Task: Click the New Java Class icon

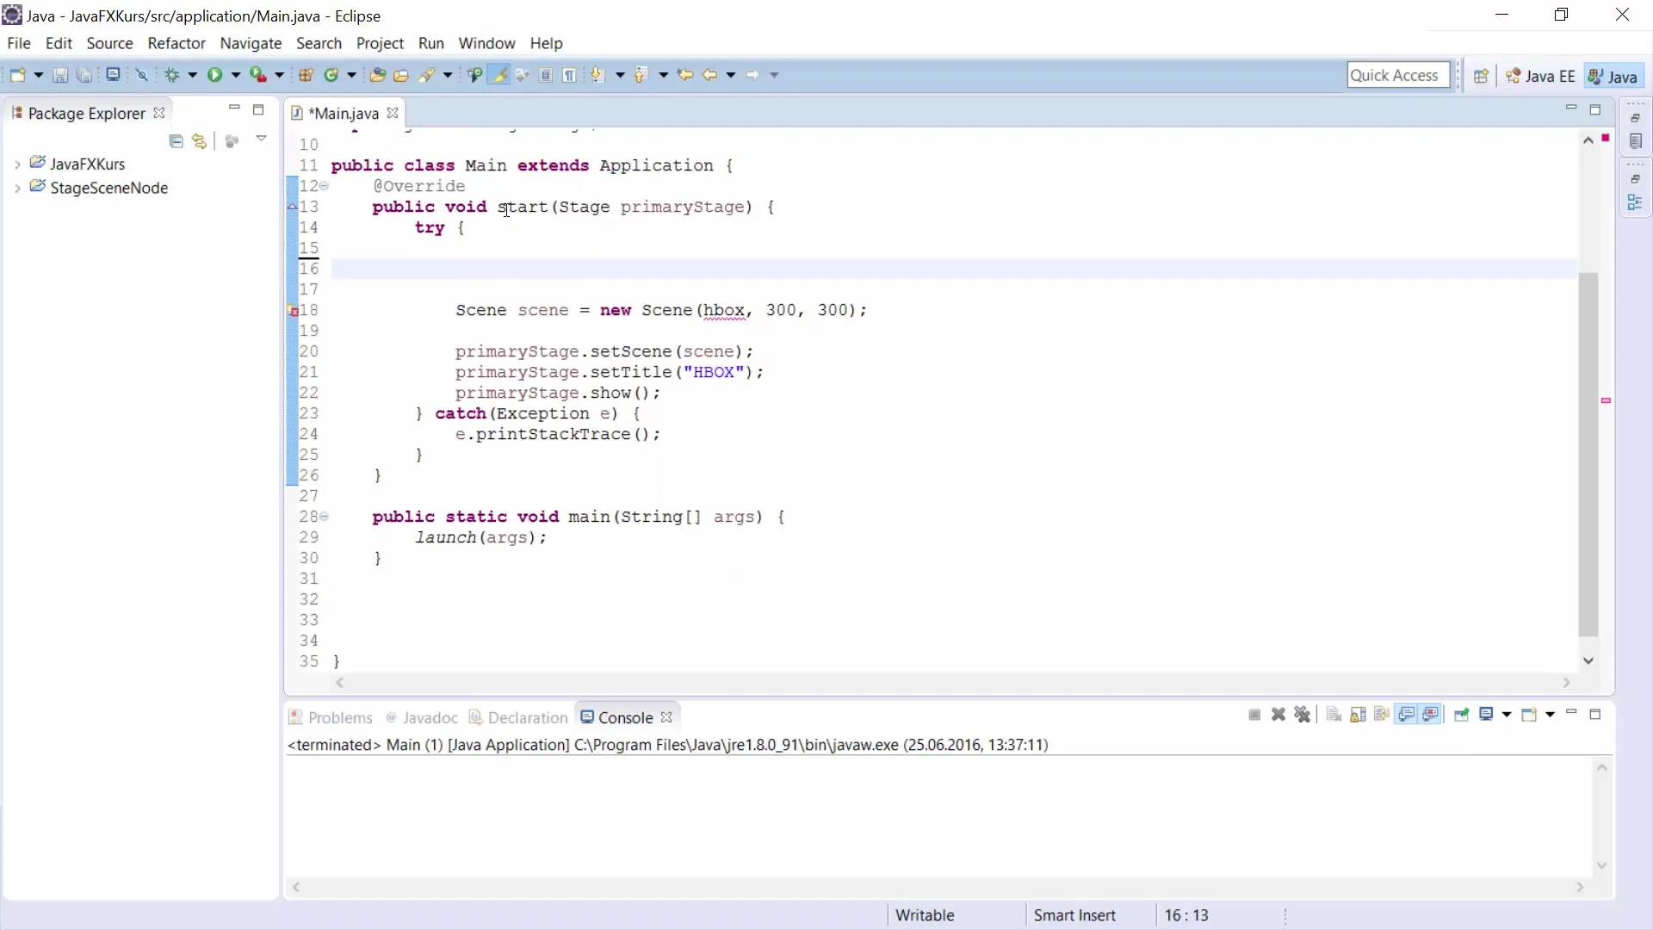Action: tap(331, 75)
